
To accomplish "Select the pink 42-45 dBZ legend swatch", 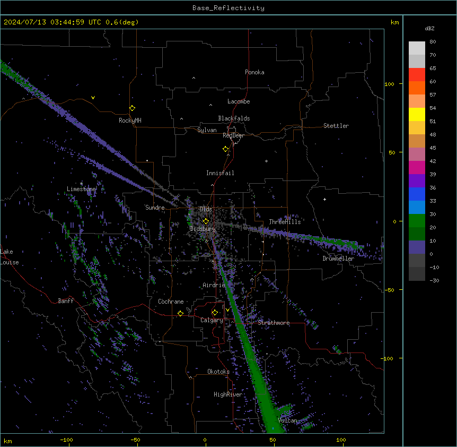I will click(417, 154).
